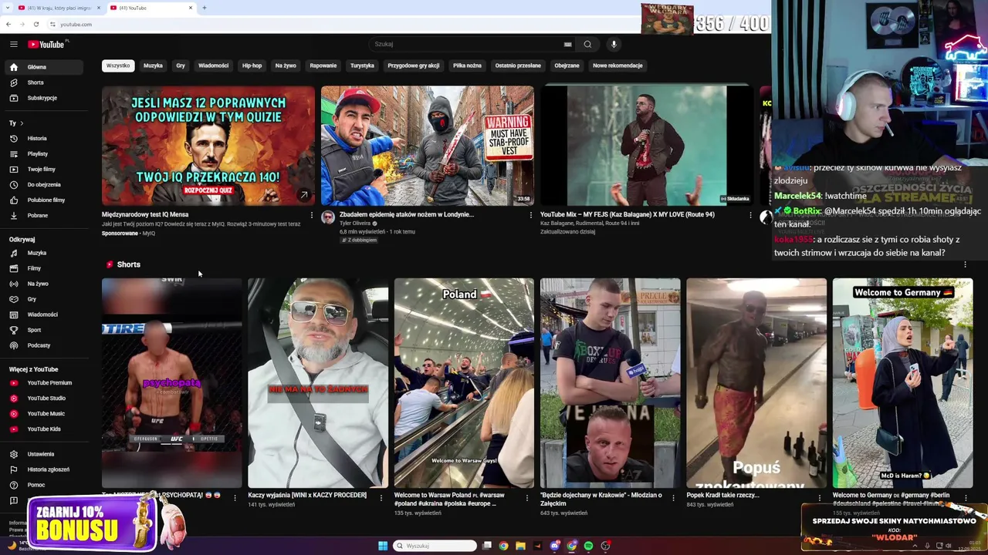Image resolution: width=988 pixels, height=555 pixels.
Task: Open Pomoc help in sidebar
Action: pos(43,485)
